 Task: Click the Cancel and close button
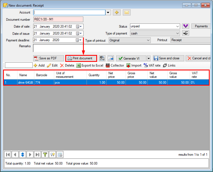tap(198, 58)
